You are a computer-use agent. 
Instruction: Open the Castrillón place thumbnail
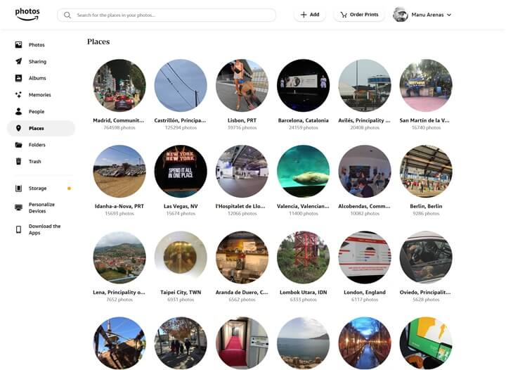point(181,85)
